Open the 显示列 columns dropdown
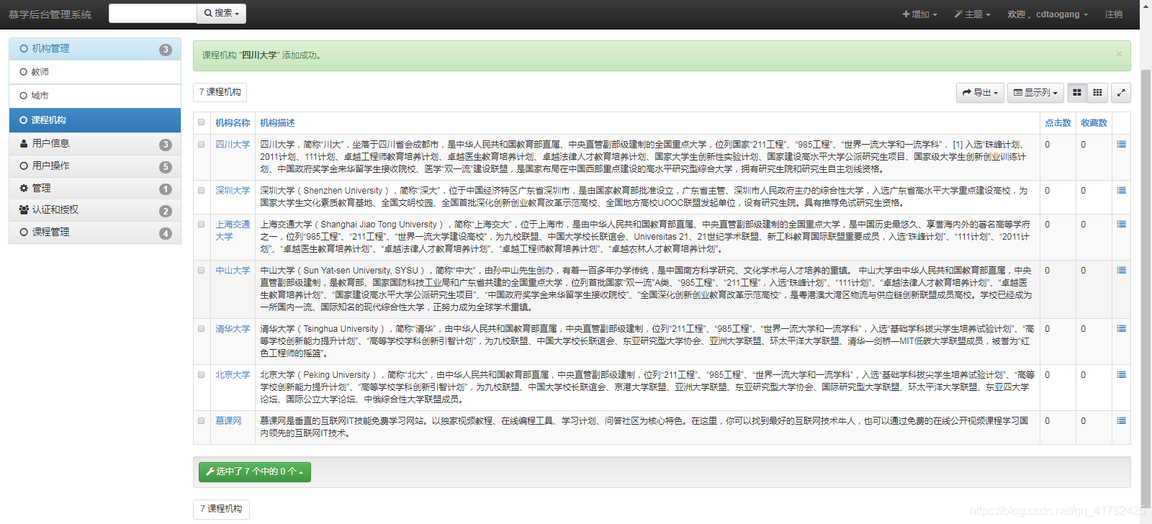Screen dimensions: 1152x524 pos(1035,93)
